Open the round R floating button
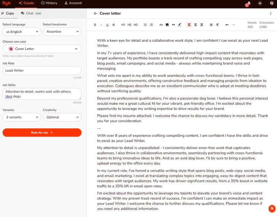Screen dimensions: 277x217 coord(272,208)
